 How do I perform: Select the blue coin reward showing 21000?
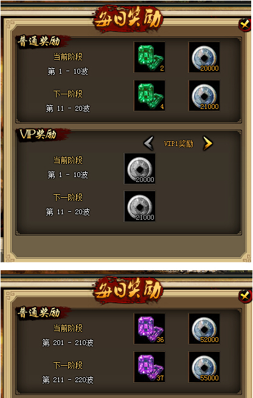(204, 96)
